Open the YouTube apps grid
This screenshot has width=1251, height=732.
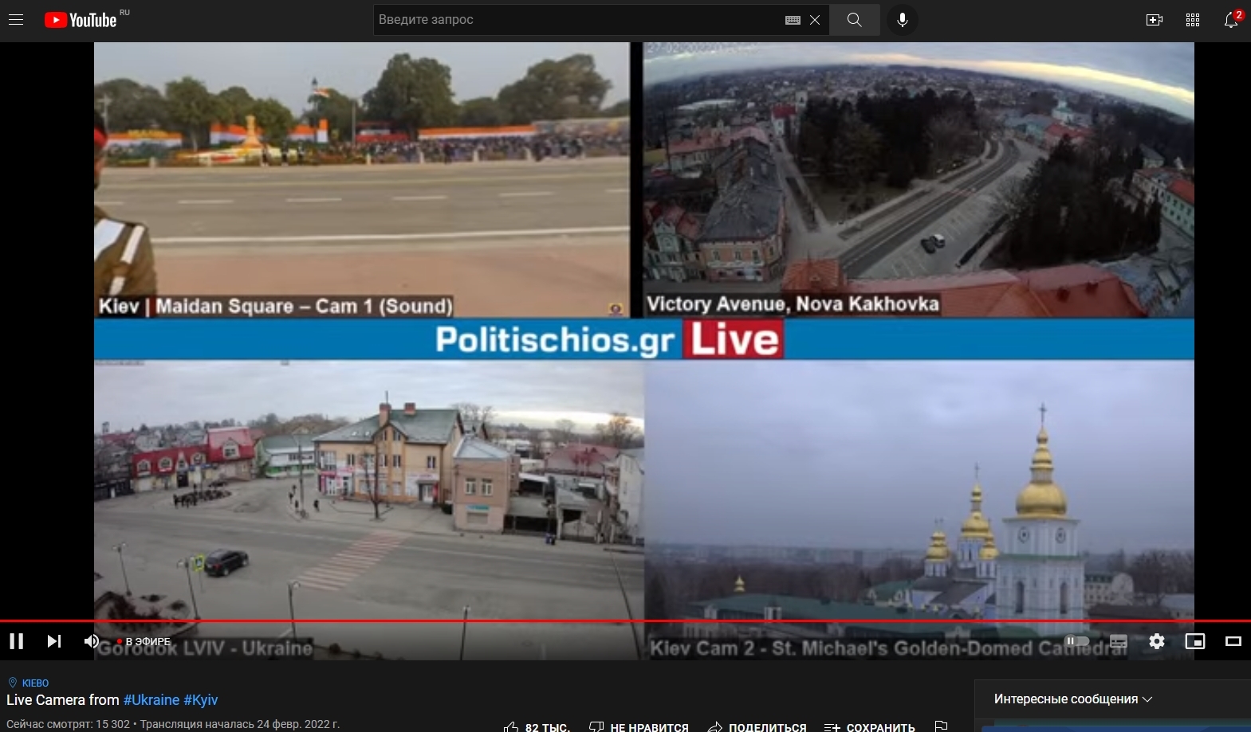1193,20
